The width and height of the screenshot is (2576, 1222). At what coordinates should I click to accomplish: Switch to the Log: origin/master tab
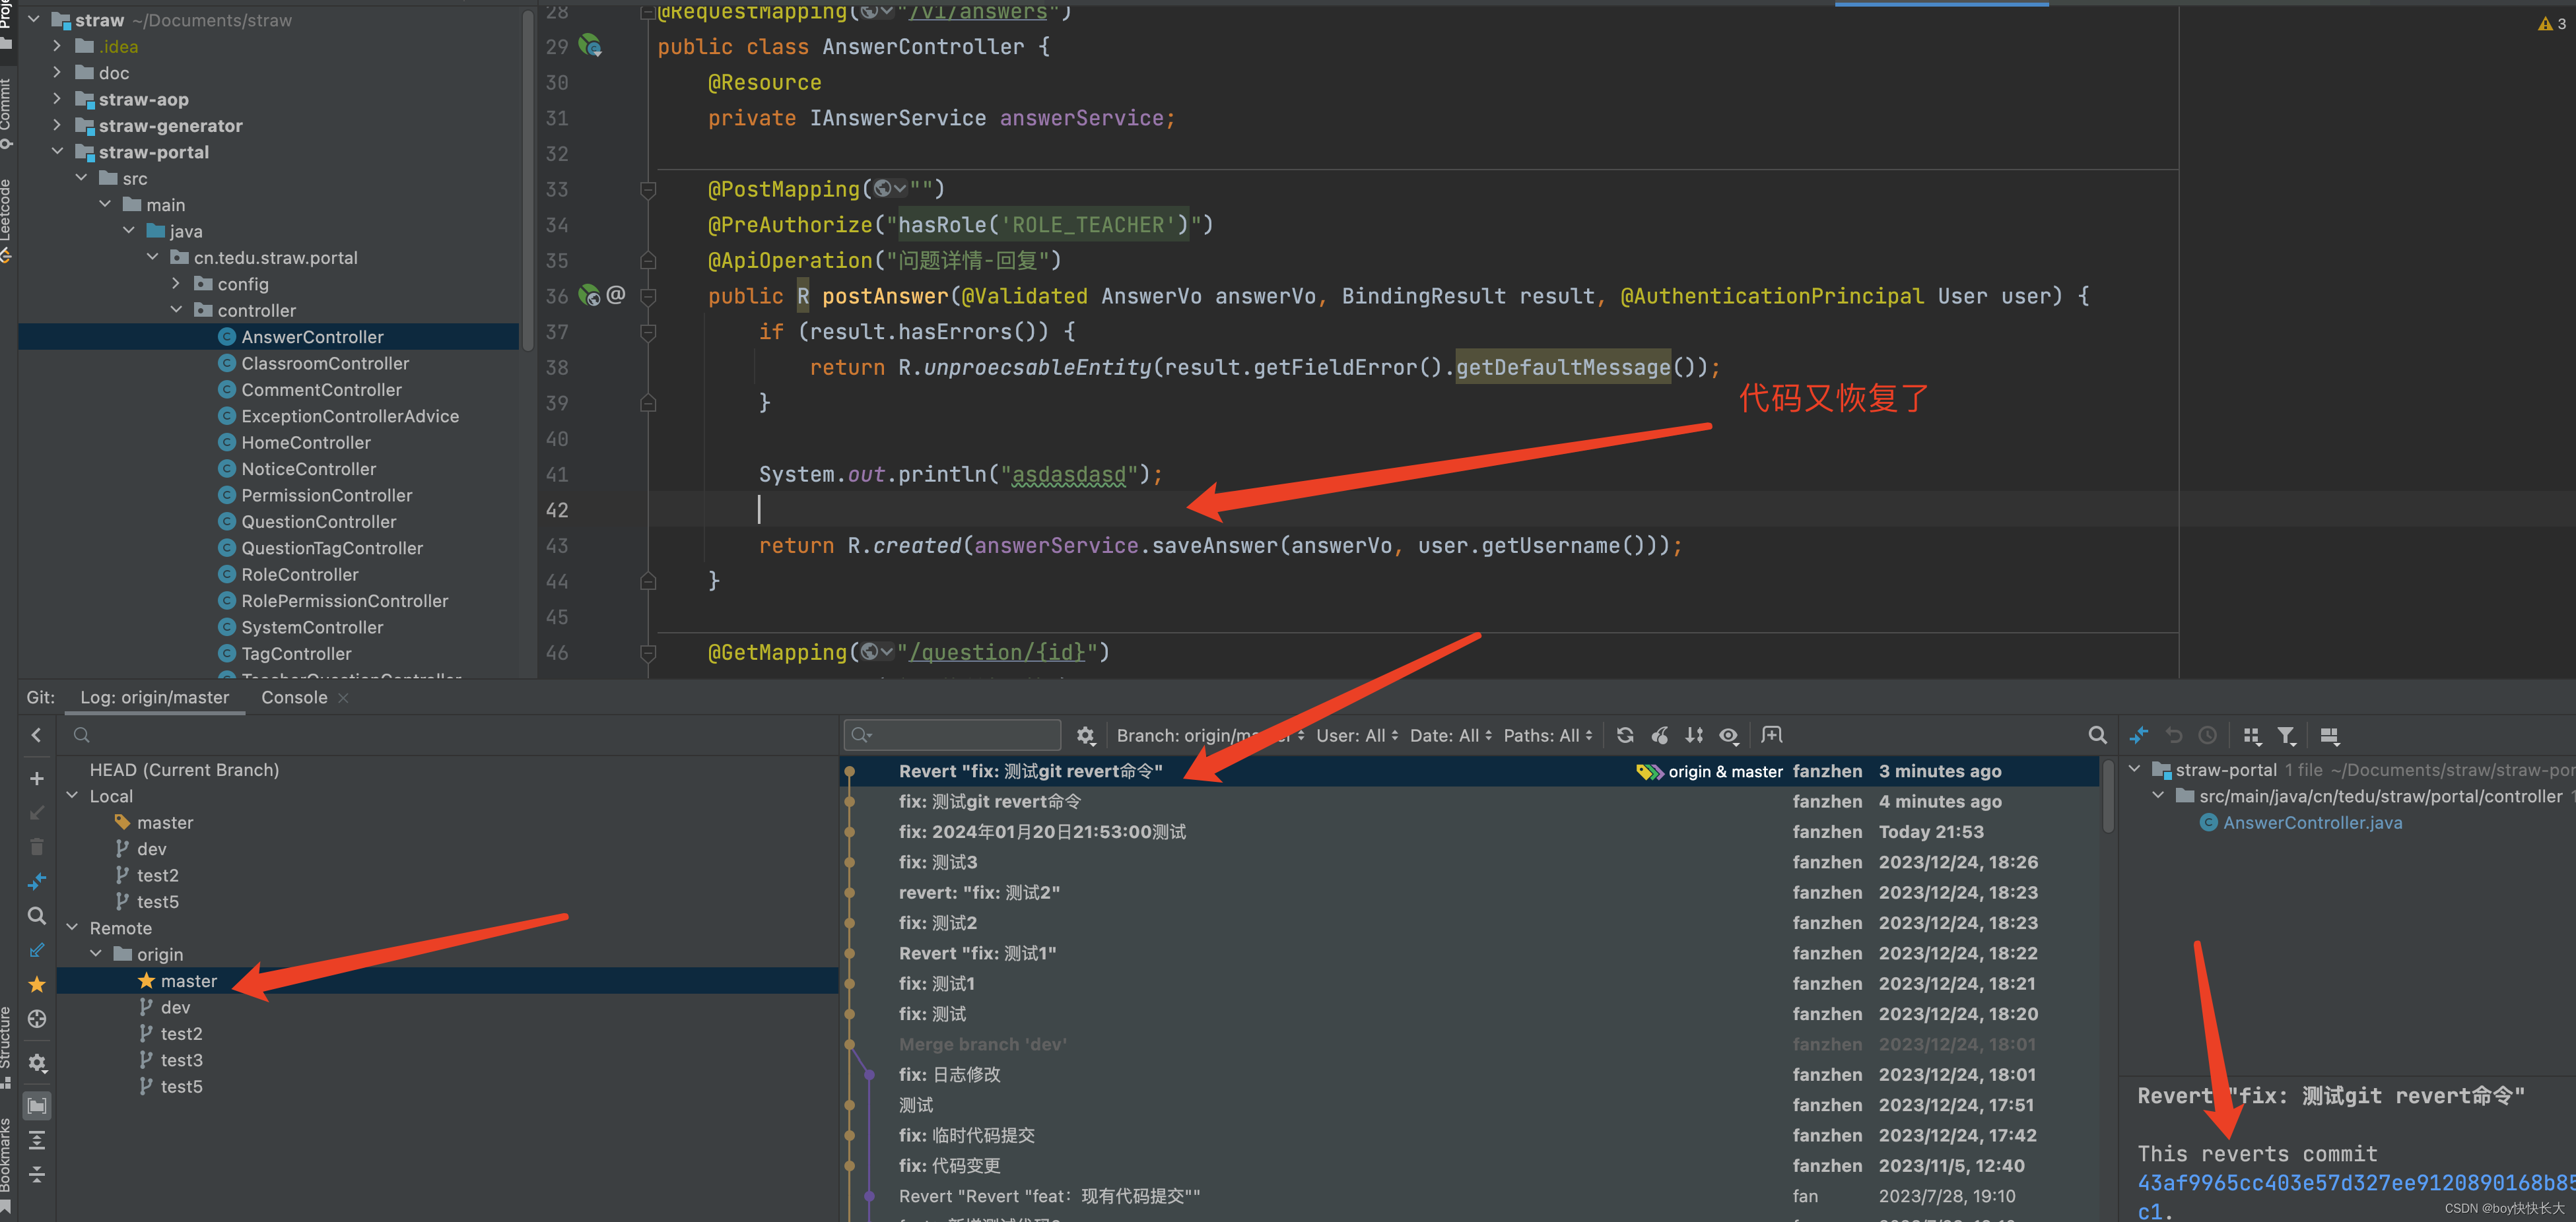[x=155, y=697]
